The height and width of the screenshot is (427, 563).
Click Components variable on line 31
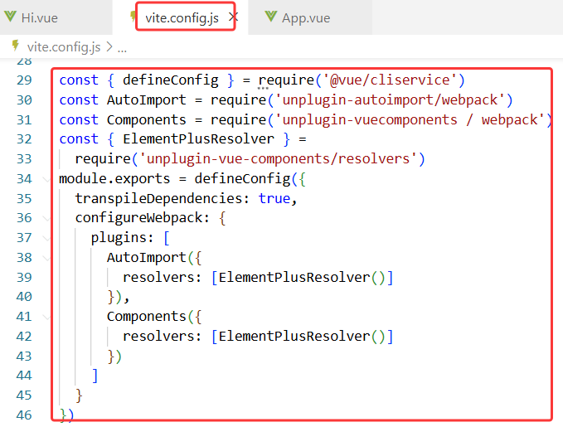(147, 119)
